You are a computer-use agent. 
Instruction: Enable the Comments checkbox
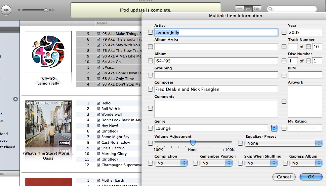150,108
